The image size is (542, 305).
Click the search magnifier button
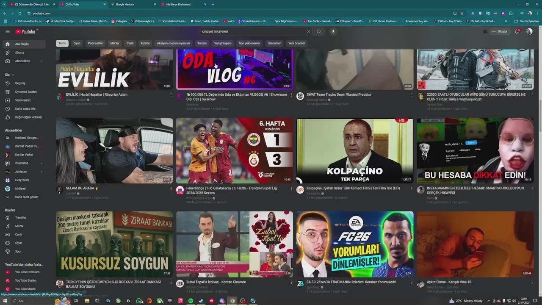[x=319, y=31]
